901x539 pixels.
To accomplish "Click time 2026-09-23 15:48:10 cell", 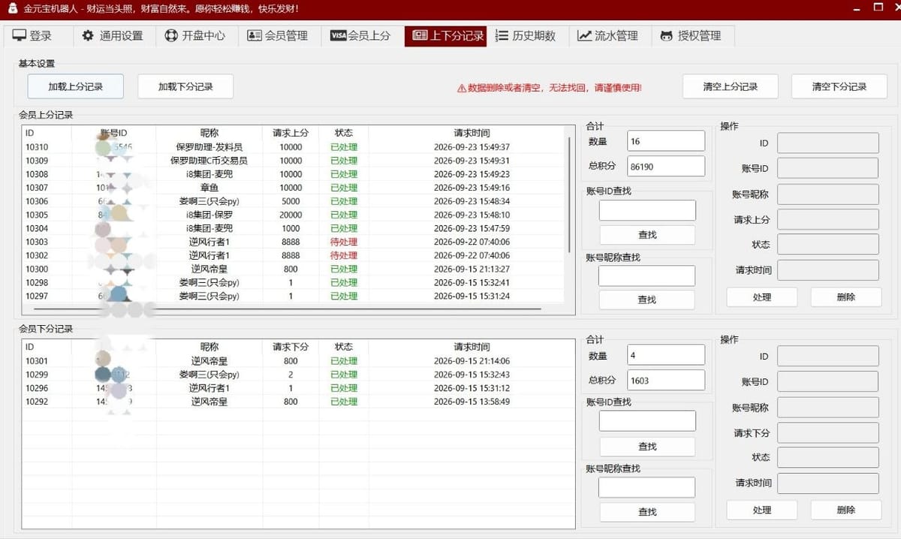I will point(472,215).
